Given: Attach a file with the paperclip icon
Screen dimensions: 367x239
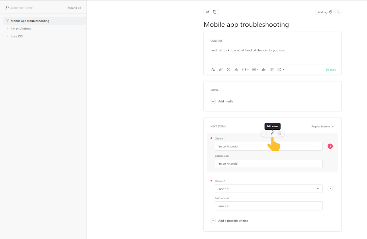Looking at the screenshot, I should [263, 69].
